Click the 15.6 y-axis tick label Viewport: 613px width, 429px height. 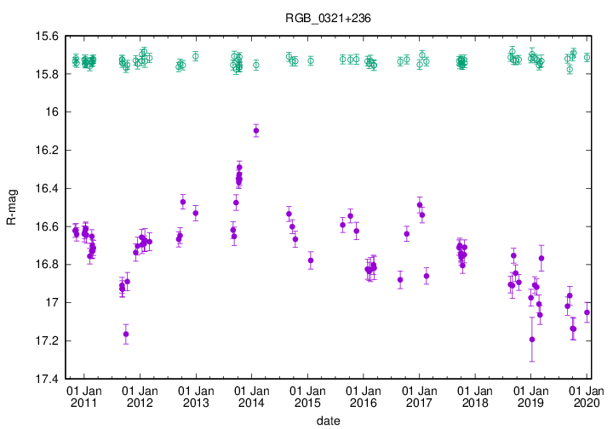point(46,37)
